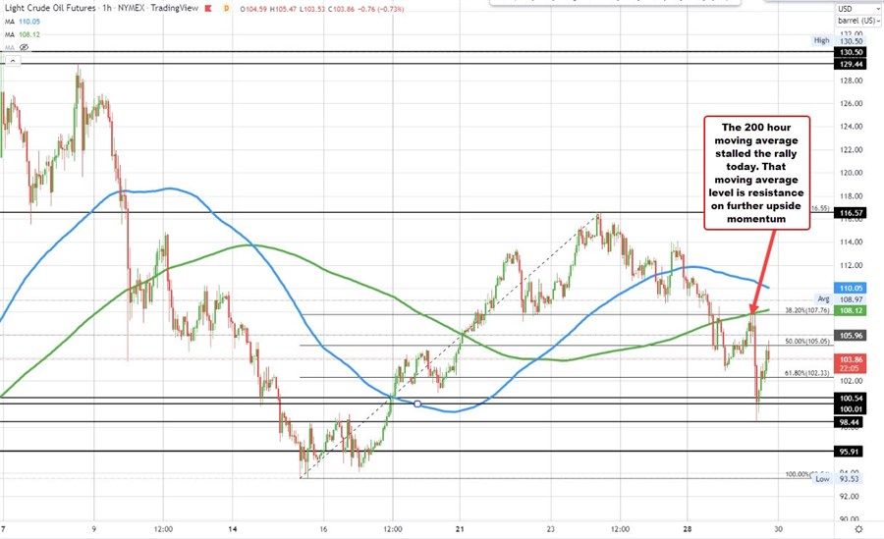
Task: Click the Light Crude Oil Futures symbol title
Action: [x=50, y=9]
